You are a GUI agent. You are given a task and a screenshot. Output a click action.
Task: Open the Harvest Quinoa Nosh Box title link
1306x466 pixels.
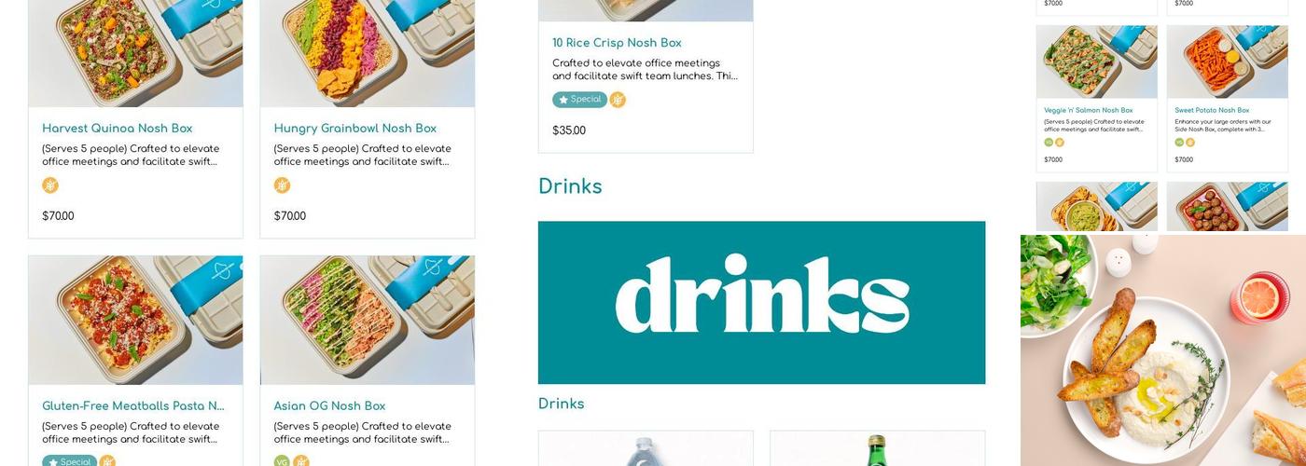(118, 129)
